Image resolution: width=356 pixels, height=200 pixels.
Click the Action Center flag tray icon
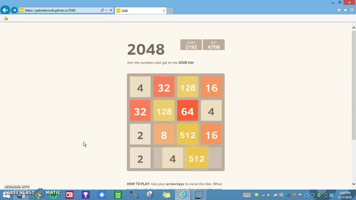[x=300, y=195]
